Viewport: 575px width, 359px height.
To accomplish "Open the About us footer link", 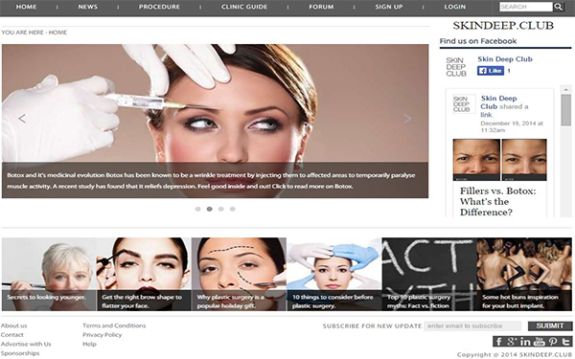I will click(x=13, y=325).
